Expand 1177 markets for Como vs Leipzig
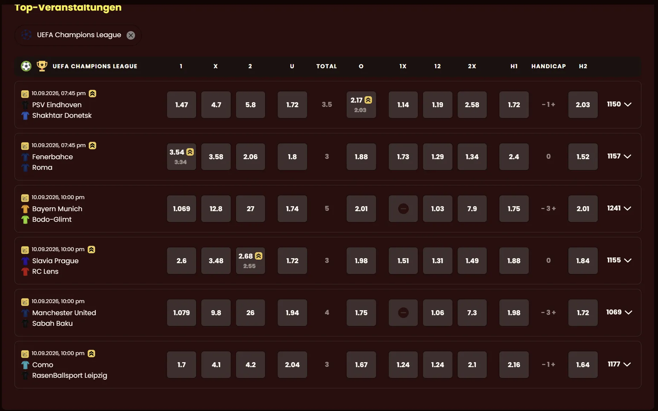Screen dimensions: 658x411 [x=619, y=364]
